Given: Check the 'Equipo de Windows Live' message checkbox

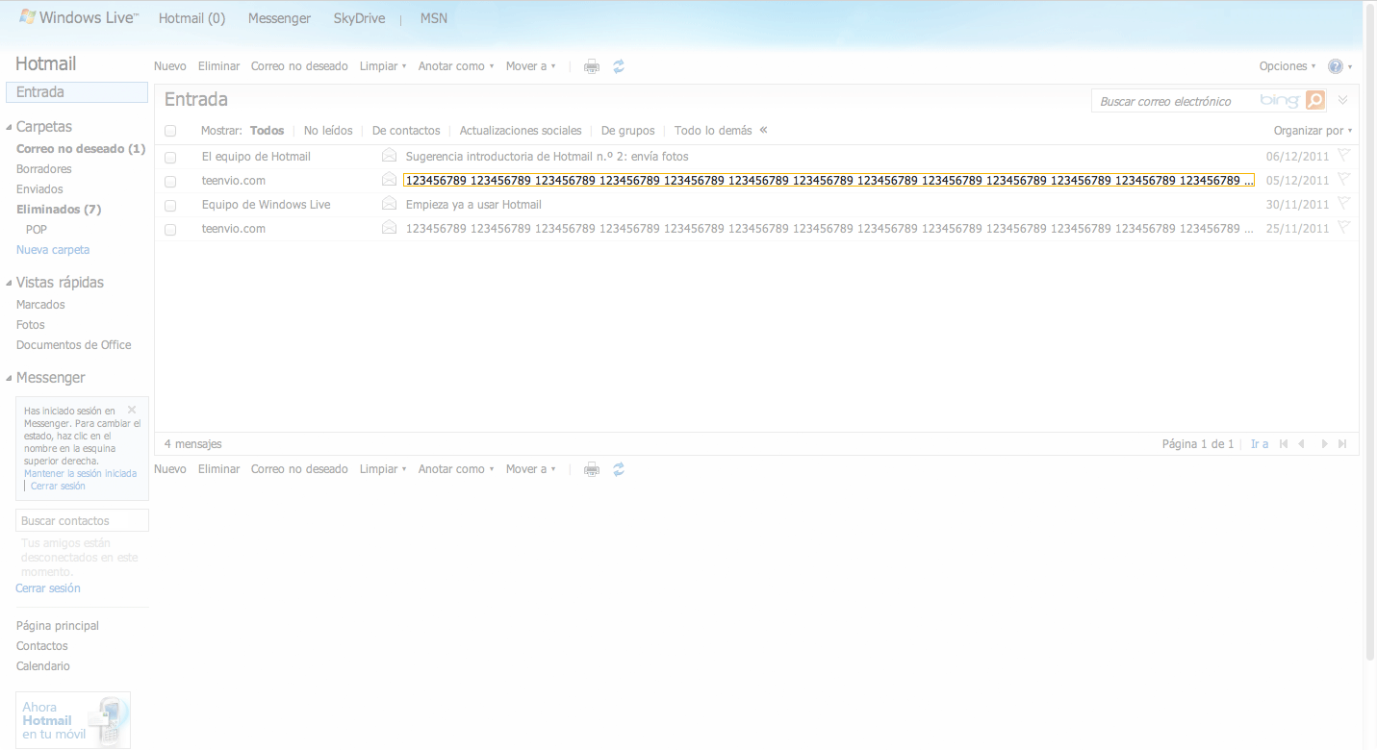Looking at the screenshot, I should point(170,205).
